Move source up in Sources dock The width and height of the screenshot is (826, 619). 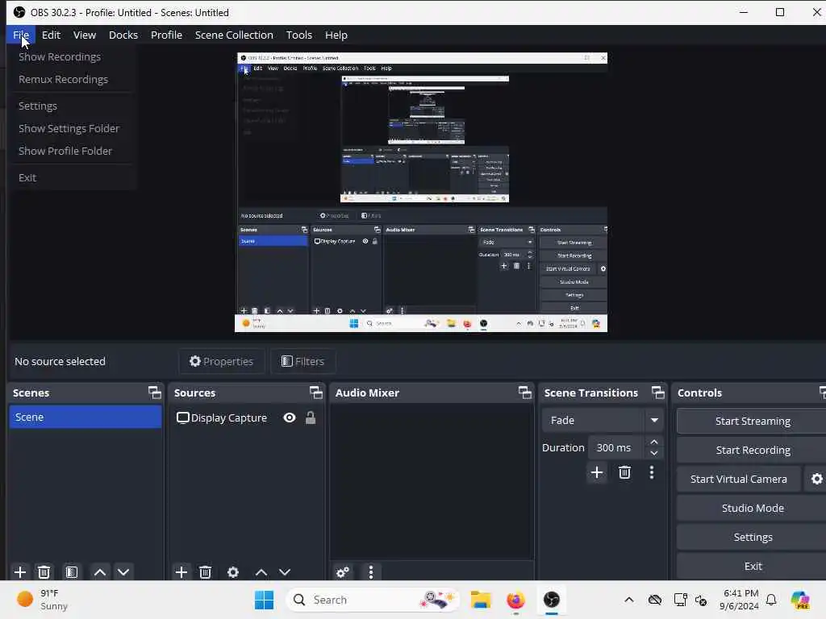[x=261, y=571]
